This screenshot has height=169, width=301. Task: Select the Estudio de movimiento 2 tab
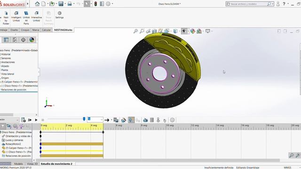pos(56,164)
